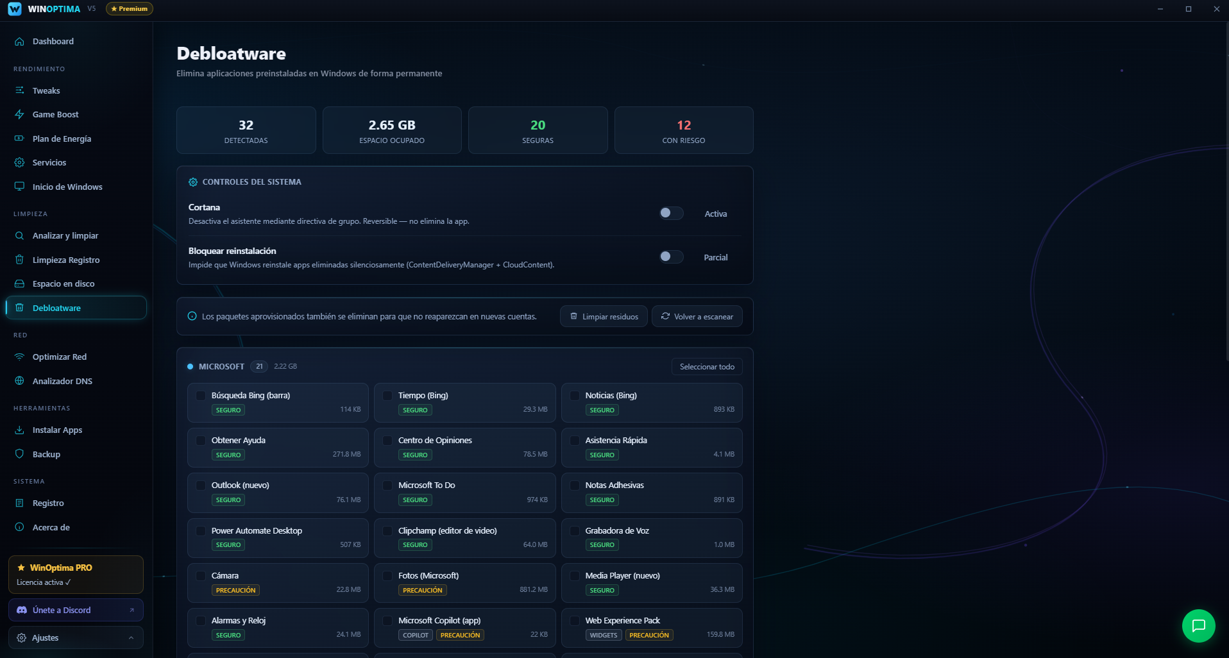The image size is (1229, 658).
Task: Open the Tweaks section label
Action: click(46, 90)
